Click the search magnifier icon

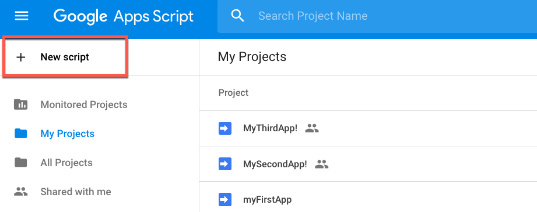237,16
